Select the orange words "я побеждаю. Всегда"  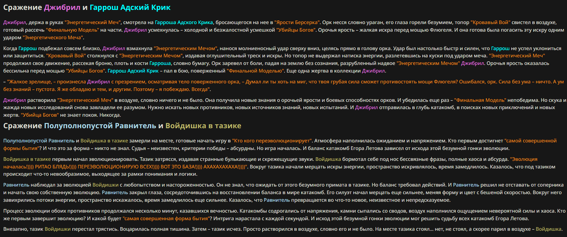184,89
